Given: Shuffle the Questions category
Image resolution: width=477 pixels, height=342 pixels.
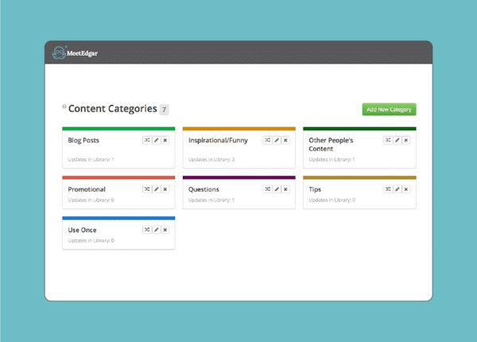Looking at the screenshot, I should click(x=267, y=189).
